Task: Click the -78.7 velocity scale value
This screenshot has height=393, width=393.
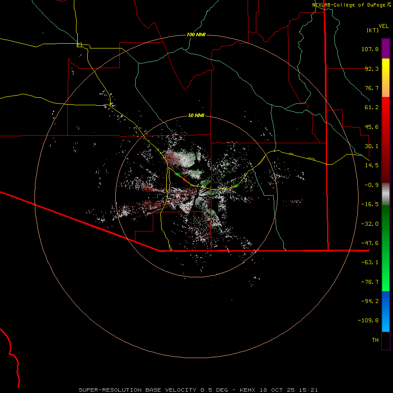Action: point(370,282)
